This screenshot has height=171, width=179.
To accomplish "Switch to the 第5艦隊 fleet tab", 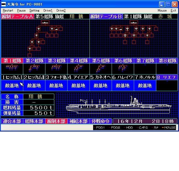I will point(101,60).
